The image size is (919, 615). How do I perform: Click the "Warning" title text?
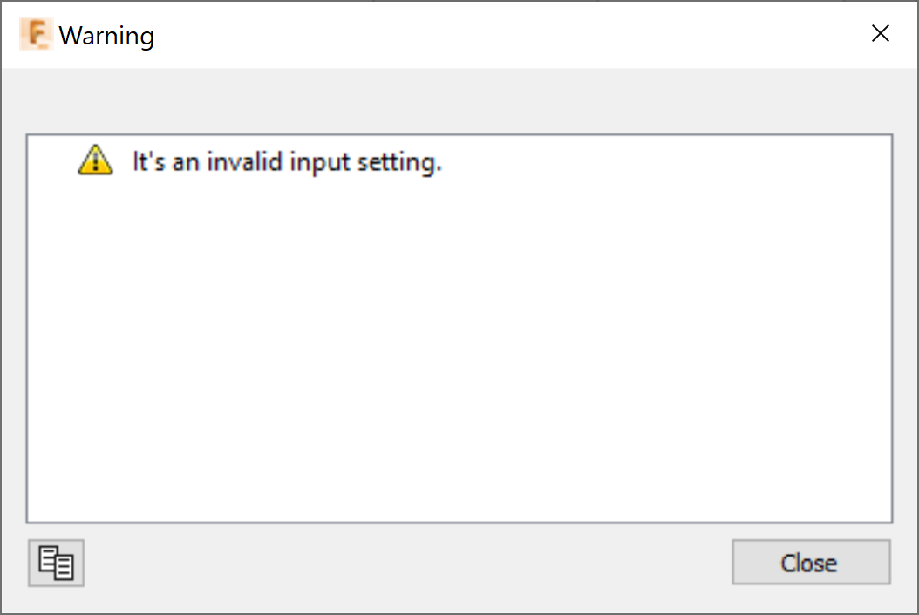pos(106,36)
